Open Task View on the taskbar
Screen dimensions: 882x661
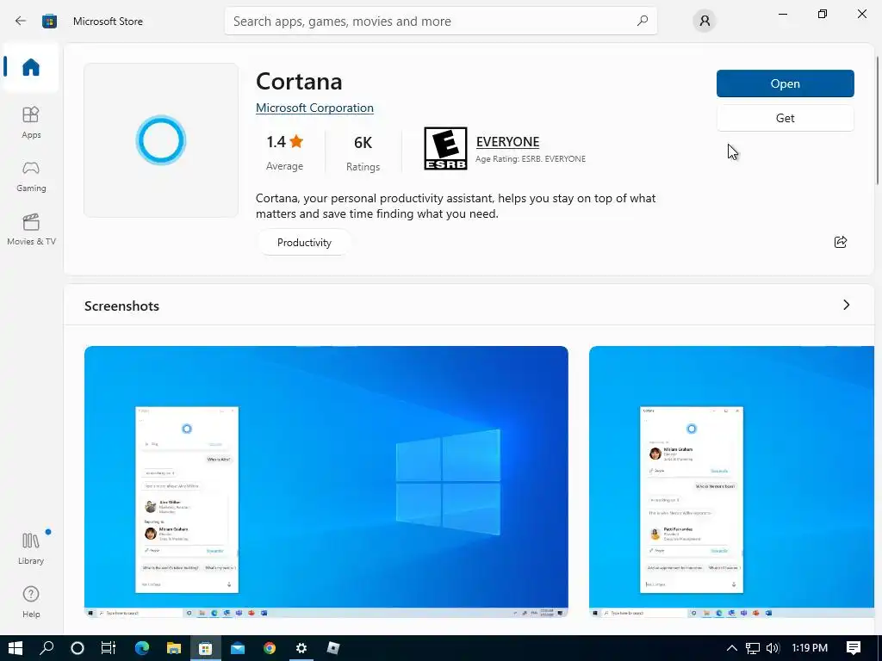tap(108, 648)
